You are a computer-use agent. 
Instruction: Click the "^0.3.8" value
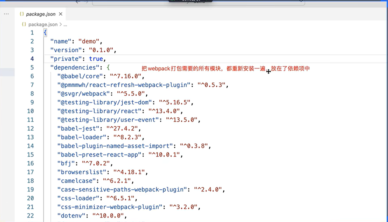tap(194, 146)
